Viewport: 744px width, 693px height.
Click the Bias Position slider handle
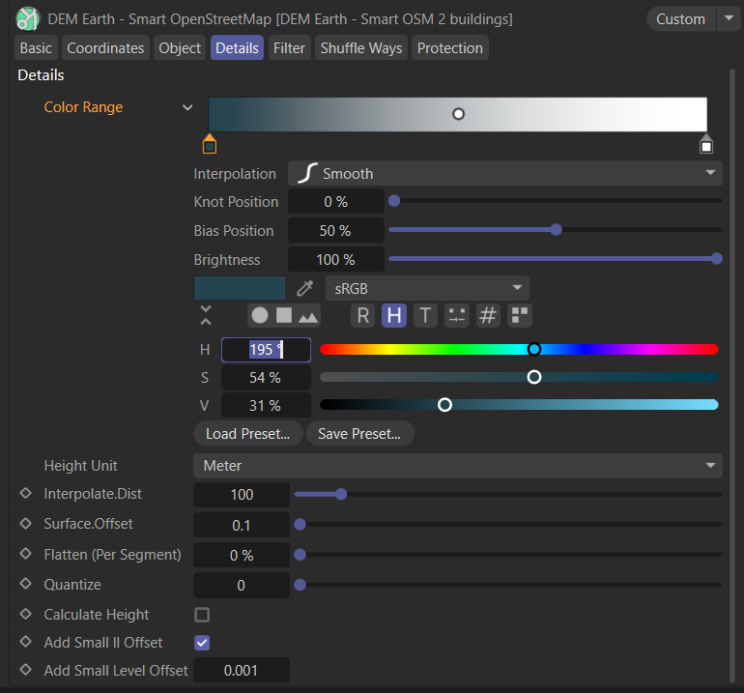click(x=557, y=230)
